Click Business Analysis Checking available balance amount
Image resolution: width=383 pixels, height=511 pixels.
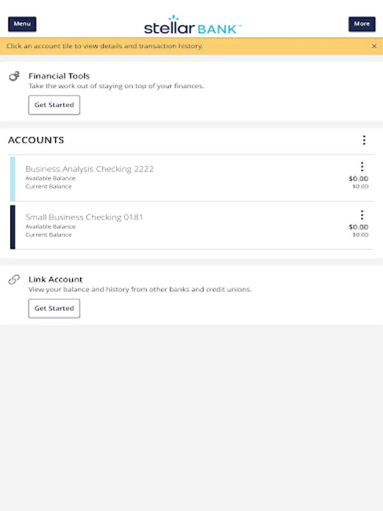pyautogui.click(x=358, y=178)
